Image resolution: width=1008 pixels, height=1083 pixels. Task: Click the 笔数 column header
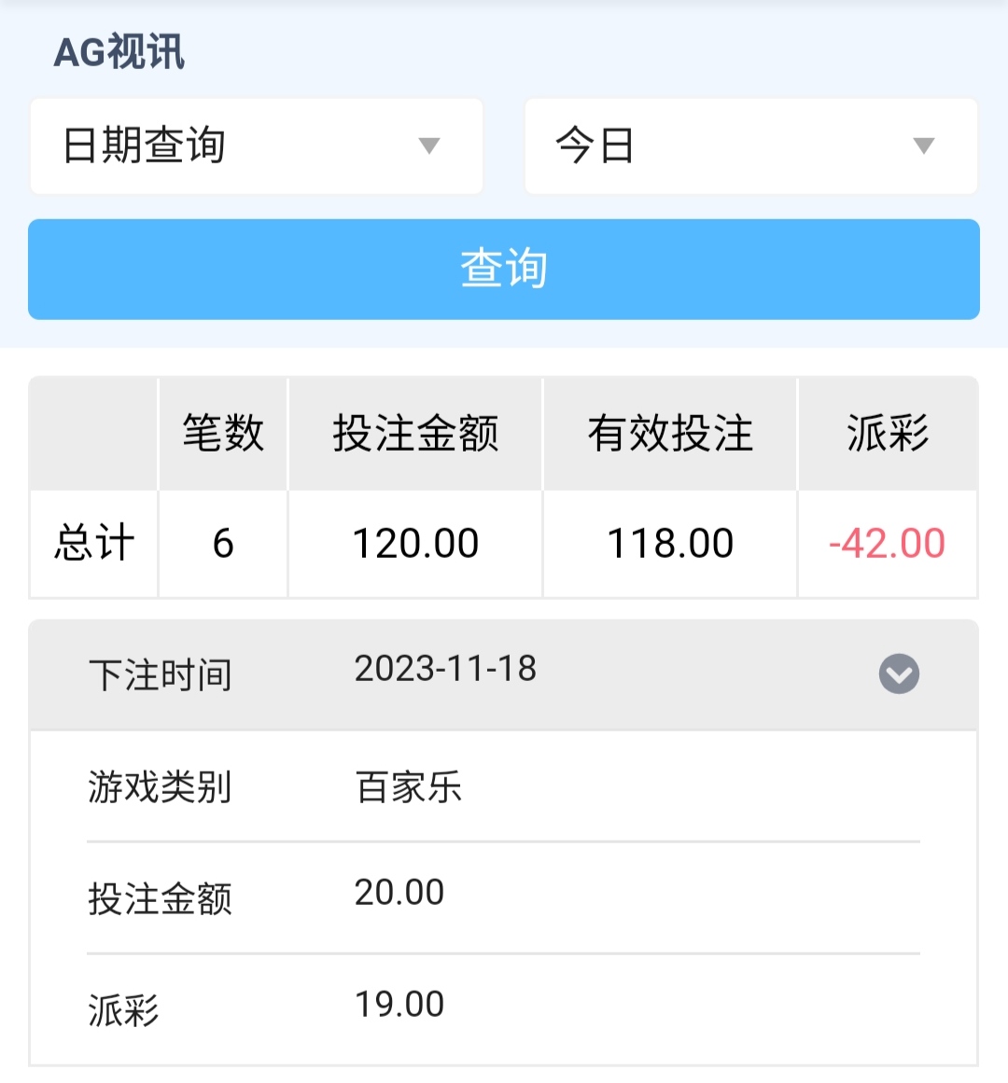coord(223,434)
